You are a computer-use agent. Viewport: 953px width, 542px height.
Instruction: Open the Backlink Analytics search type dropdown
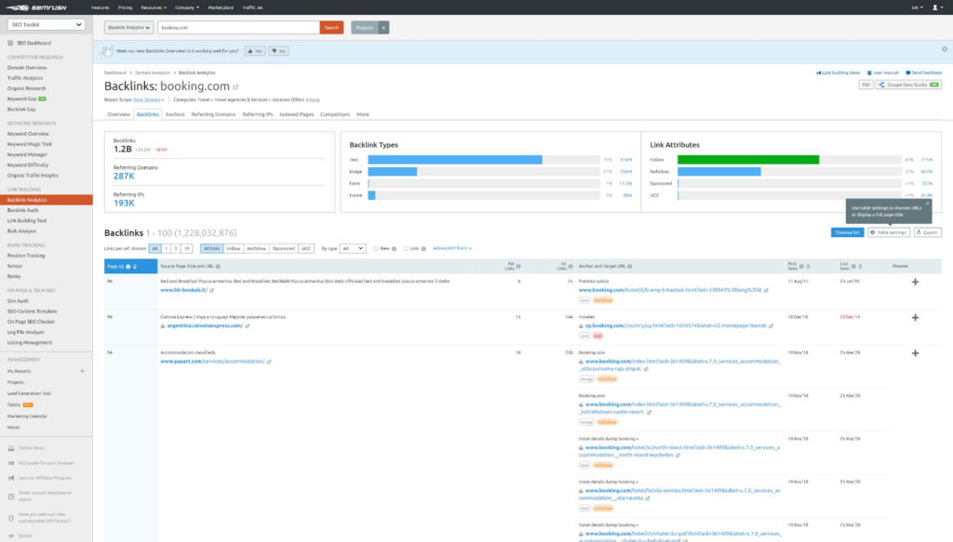[128, 27]
